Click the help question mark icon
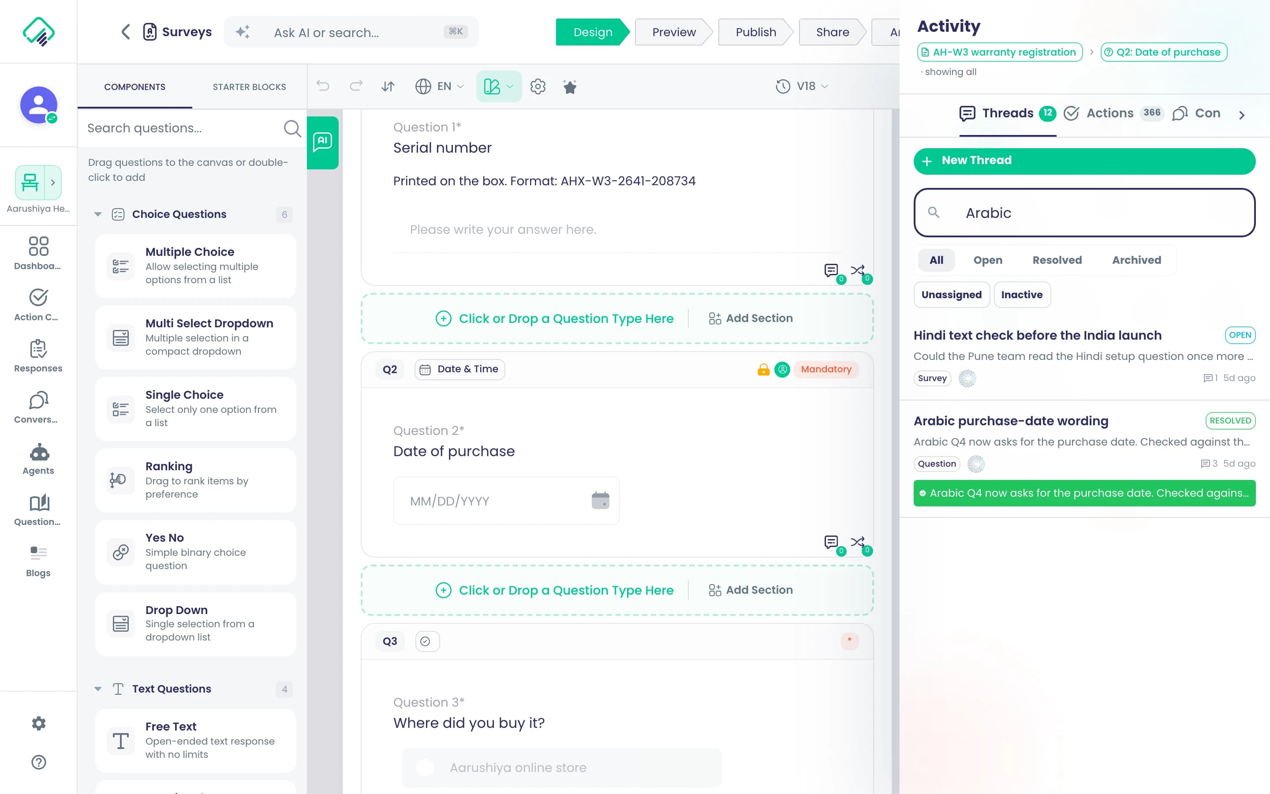The height and width of the screenshot is (794, 1270). tap(38, 762)
